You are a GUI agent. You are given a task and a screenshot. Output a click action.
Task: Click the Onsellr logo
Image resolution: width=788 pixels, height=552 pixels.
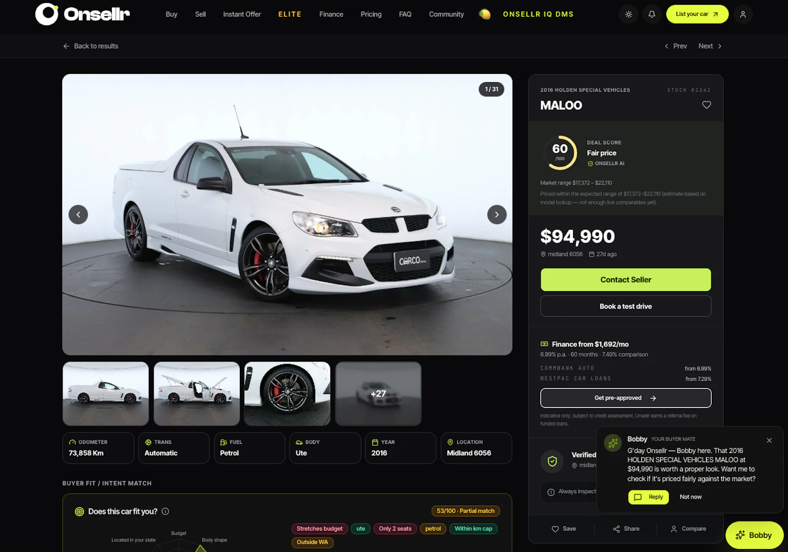pos(83,14)
